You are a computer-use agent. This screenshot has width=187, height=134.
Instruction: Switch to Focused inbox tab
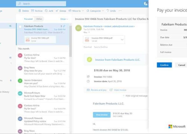pyautogui.click(x=28, y=19)
